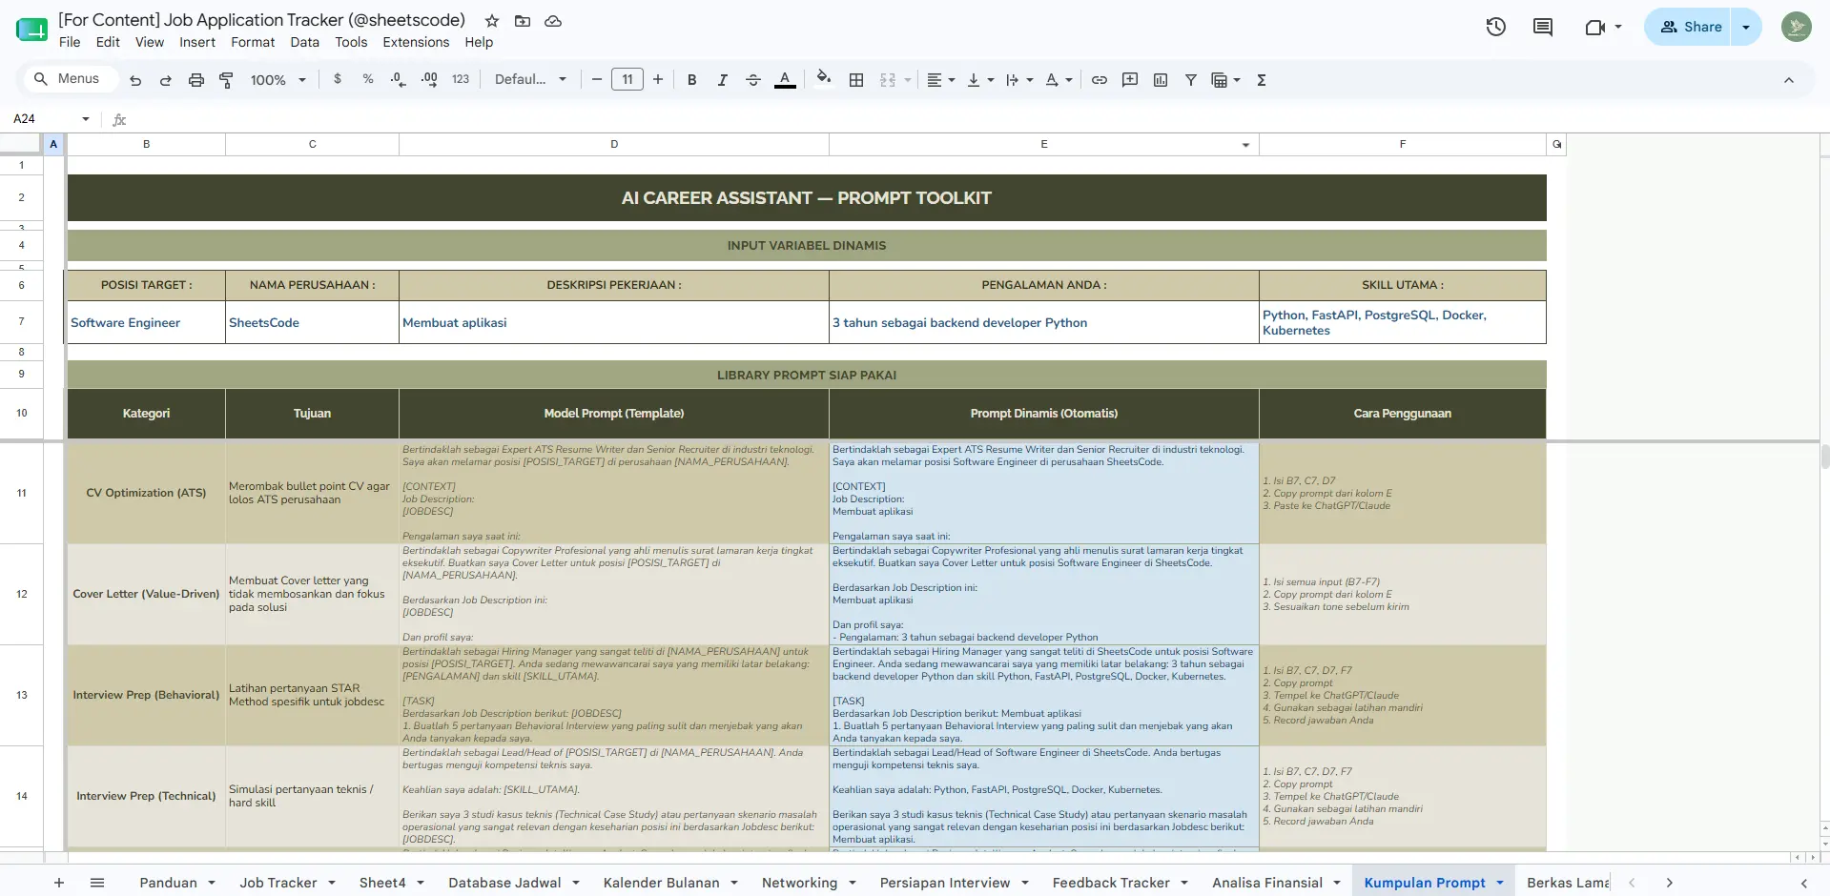
Task: Open the Extensions menu
Action: [x=416, y=42]
